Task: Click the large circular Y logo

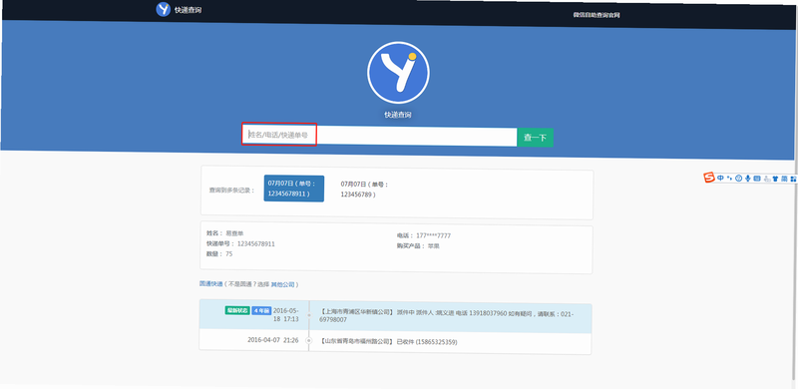Action: (398, 73)
